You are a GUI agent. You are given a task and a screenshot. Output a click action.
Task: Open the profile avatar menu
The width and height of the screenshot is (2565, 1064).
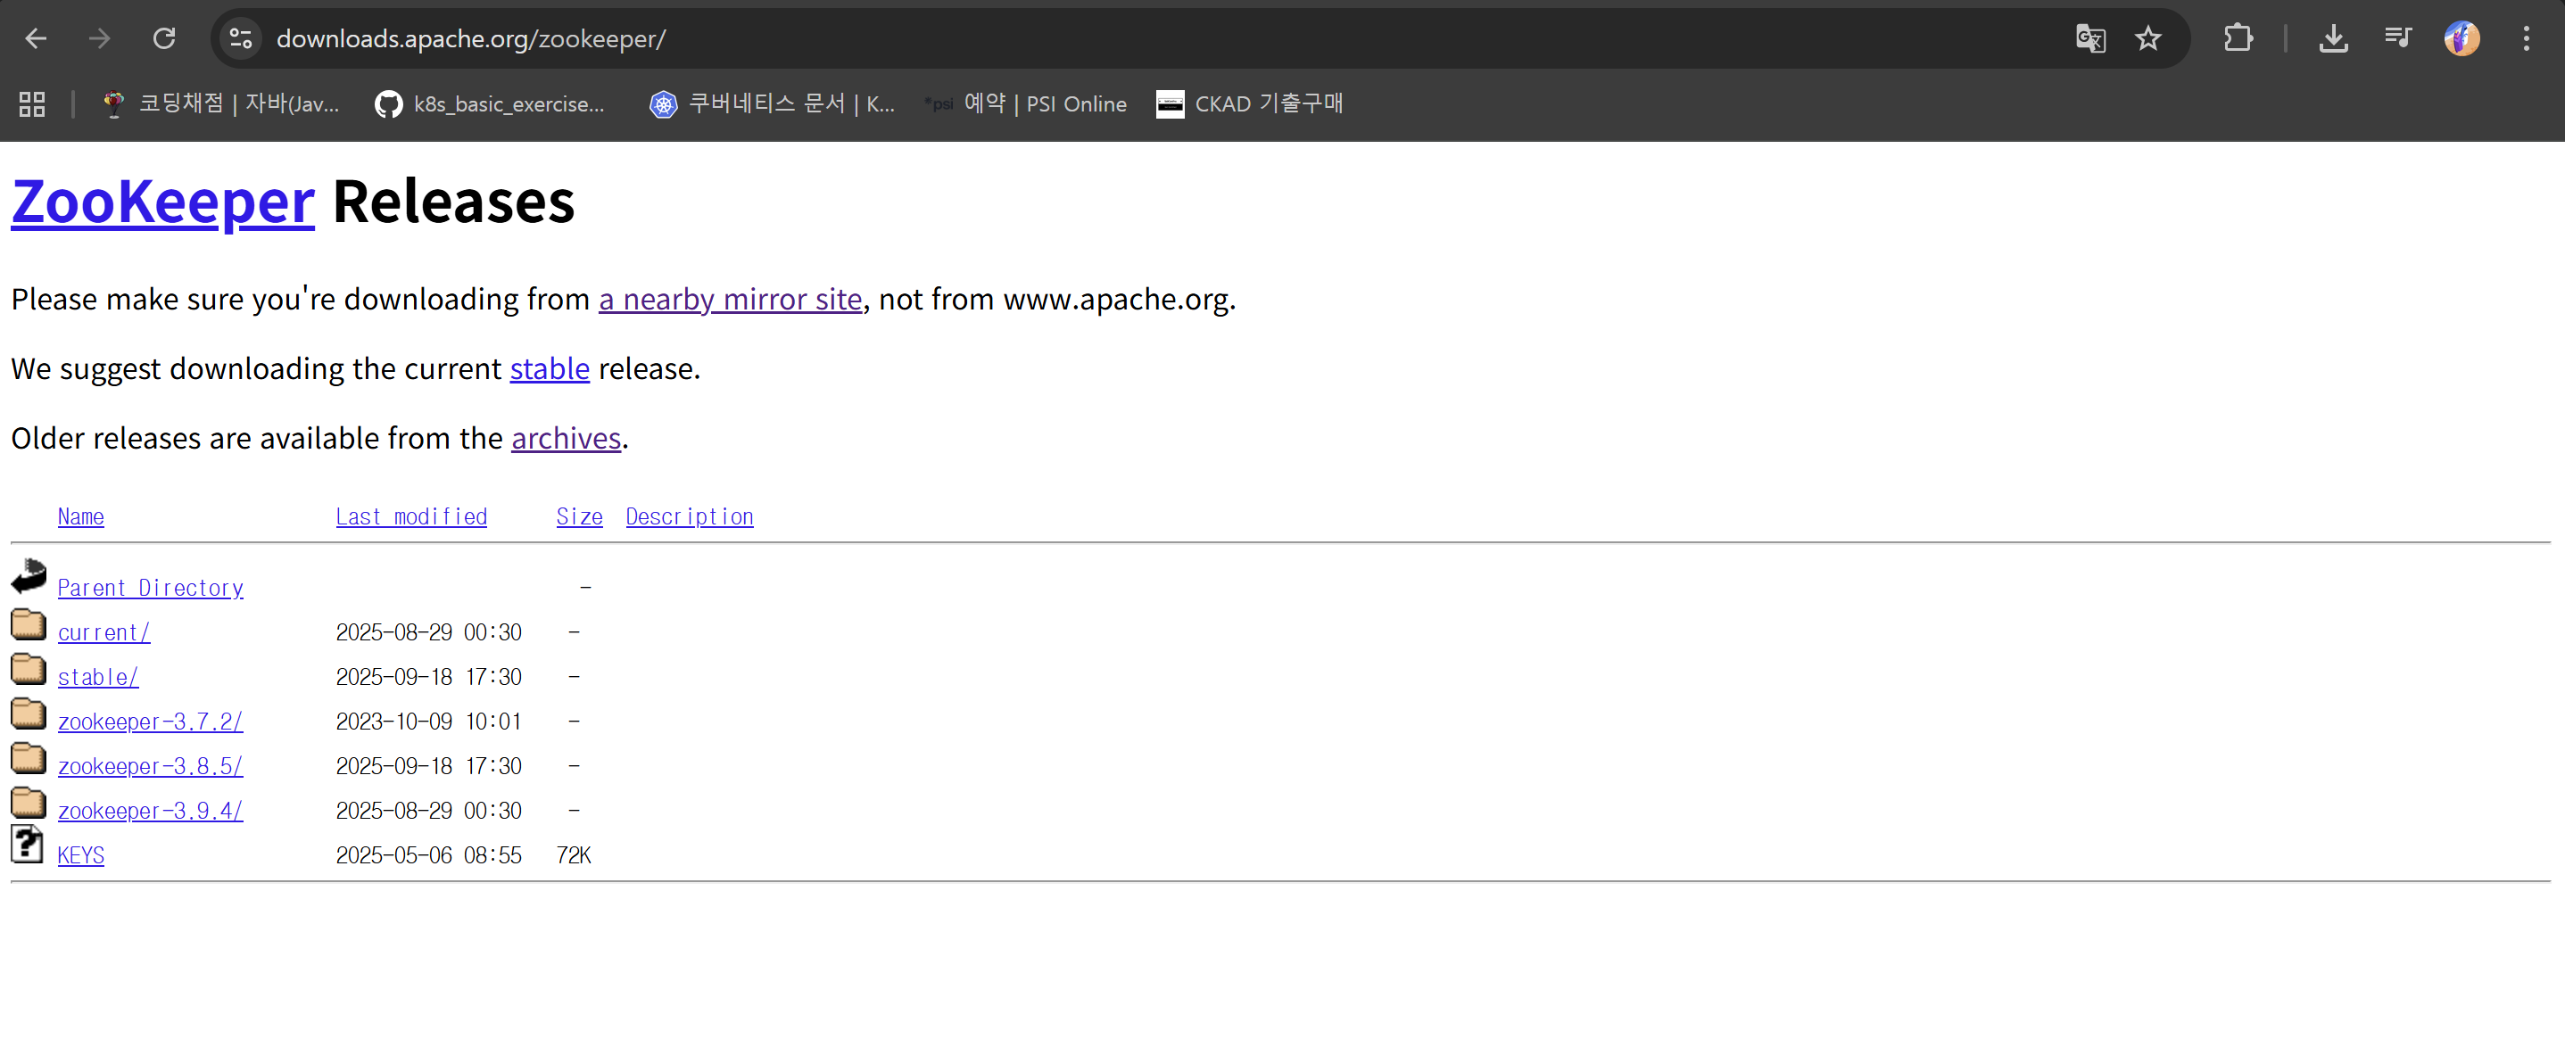(2462, 39)
